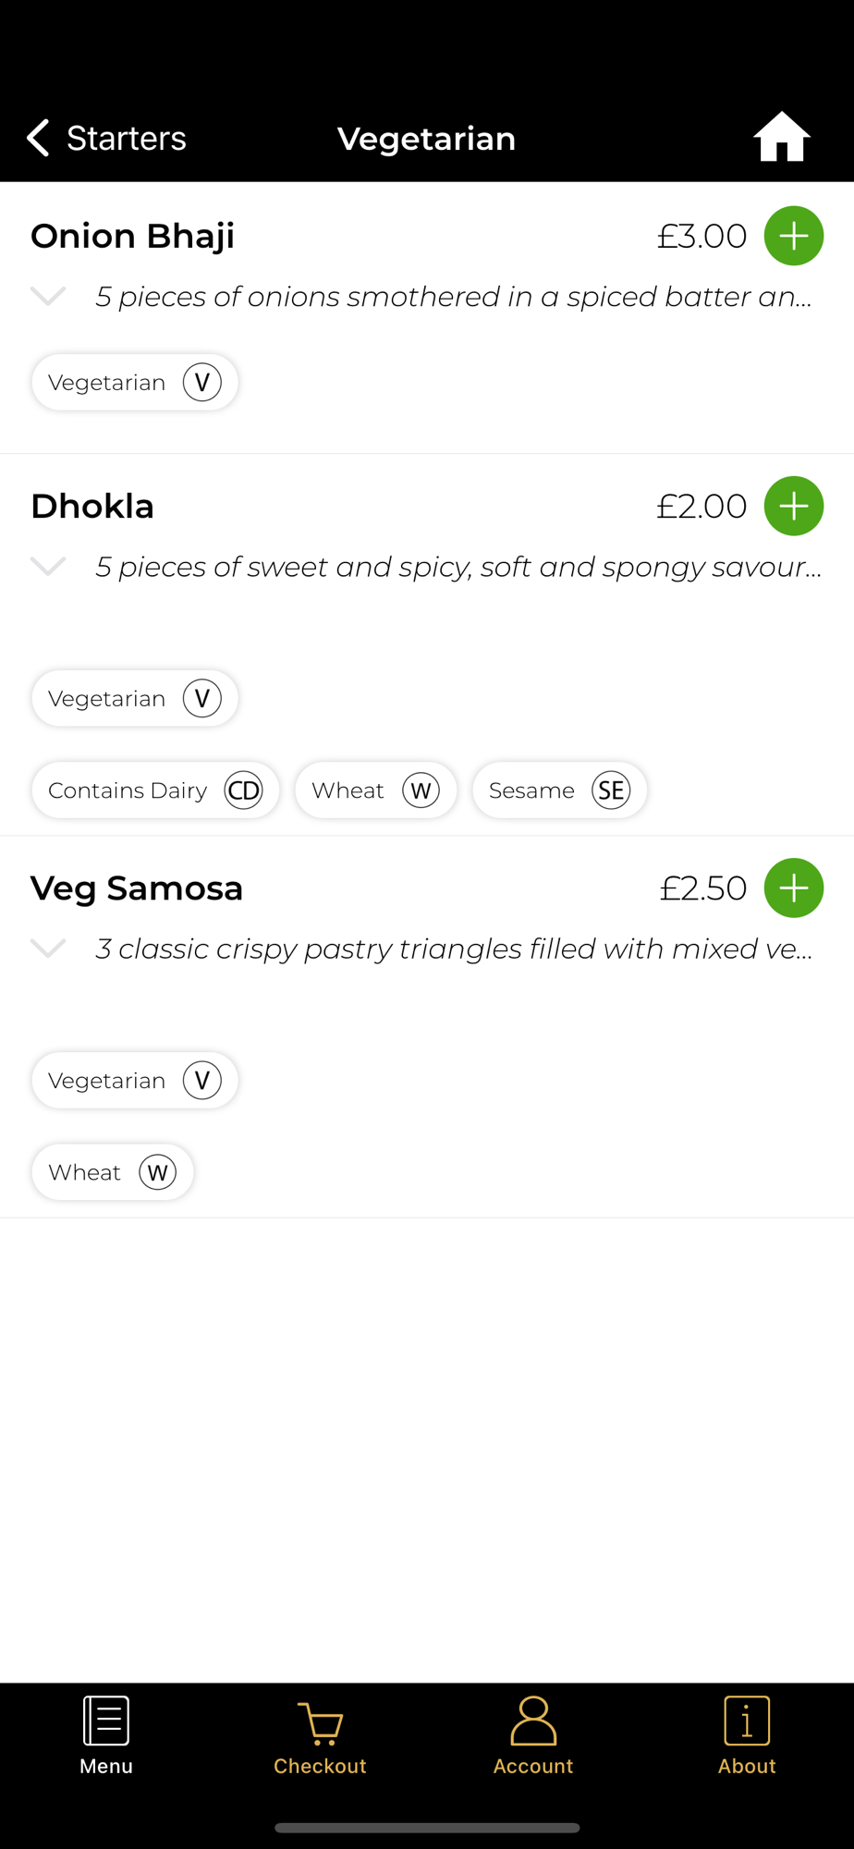Add Onion Bhaji to the order
Screen dimensions: 854x1849
[793, 236]
